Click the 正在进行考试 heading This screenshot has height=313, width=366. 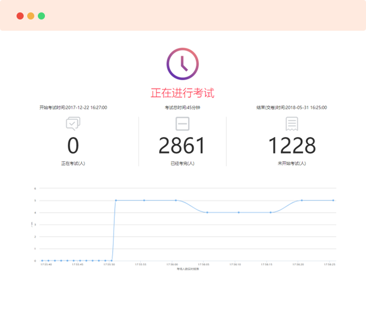tap(182, 93)
